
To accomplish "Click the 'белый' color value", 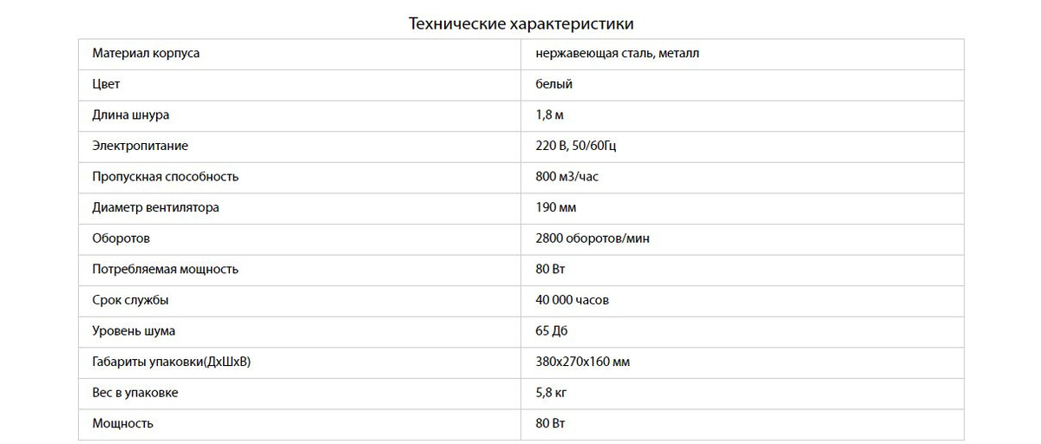I will [554, 84].
